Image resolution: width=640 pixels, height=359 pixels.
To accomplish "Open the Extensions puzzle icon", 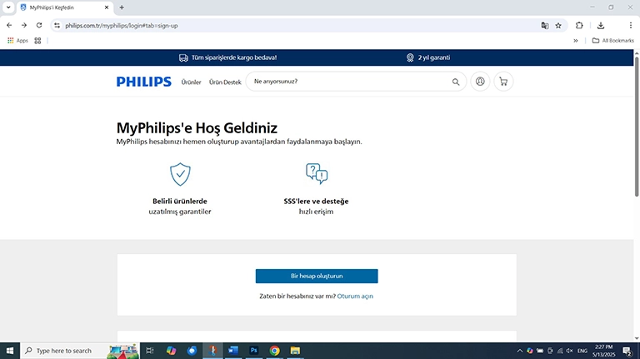I will click(x=579, y=25).
